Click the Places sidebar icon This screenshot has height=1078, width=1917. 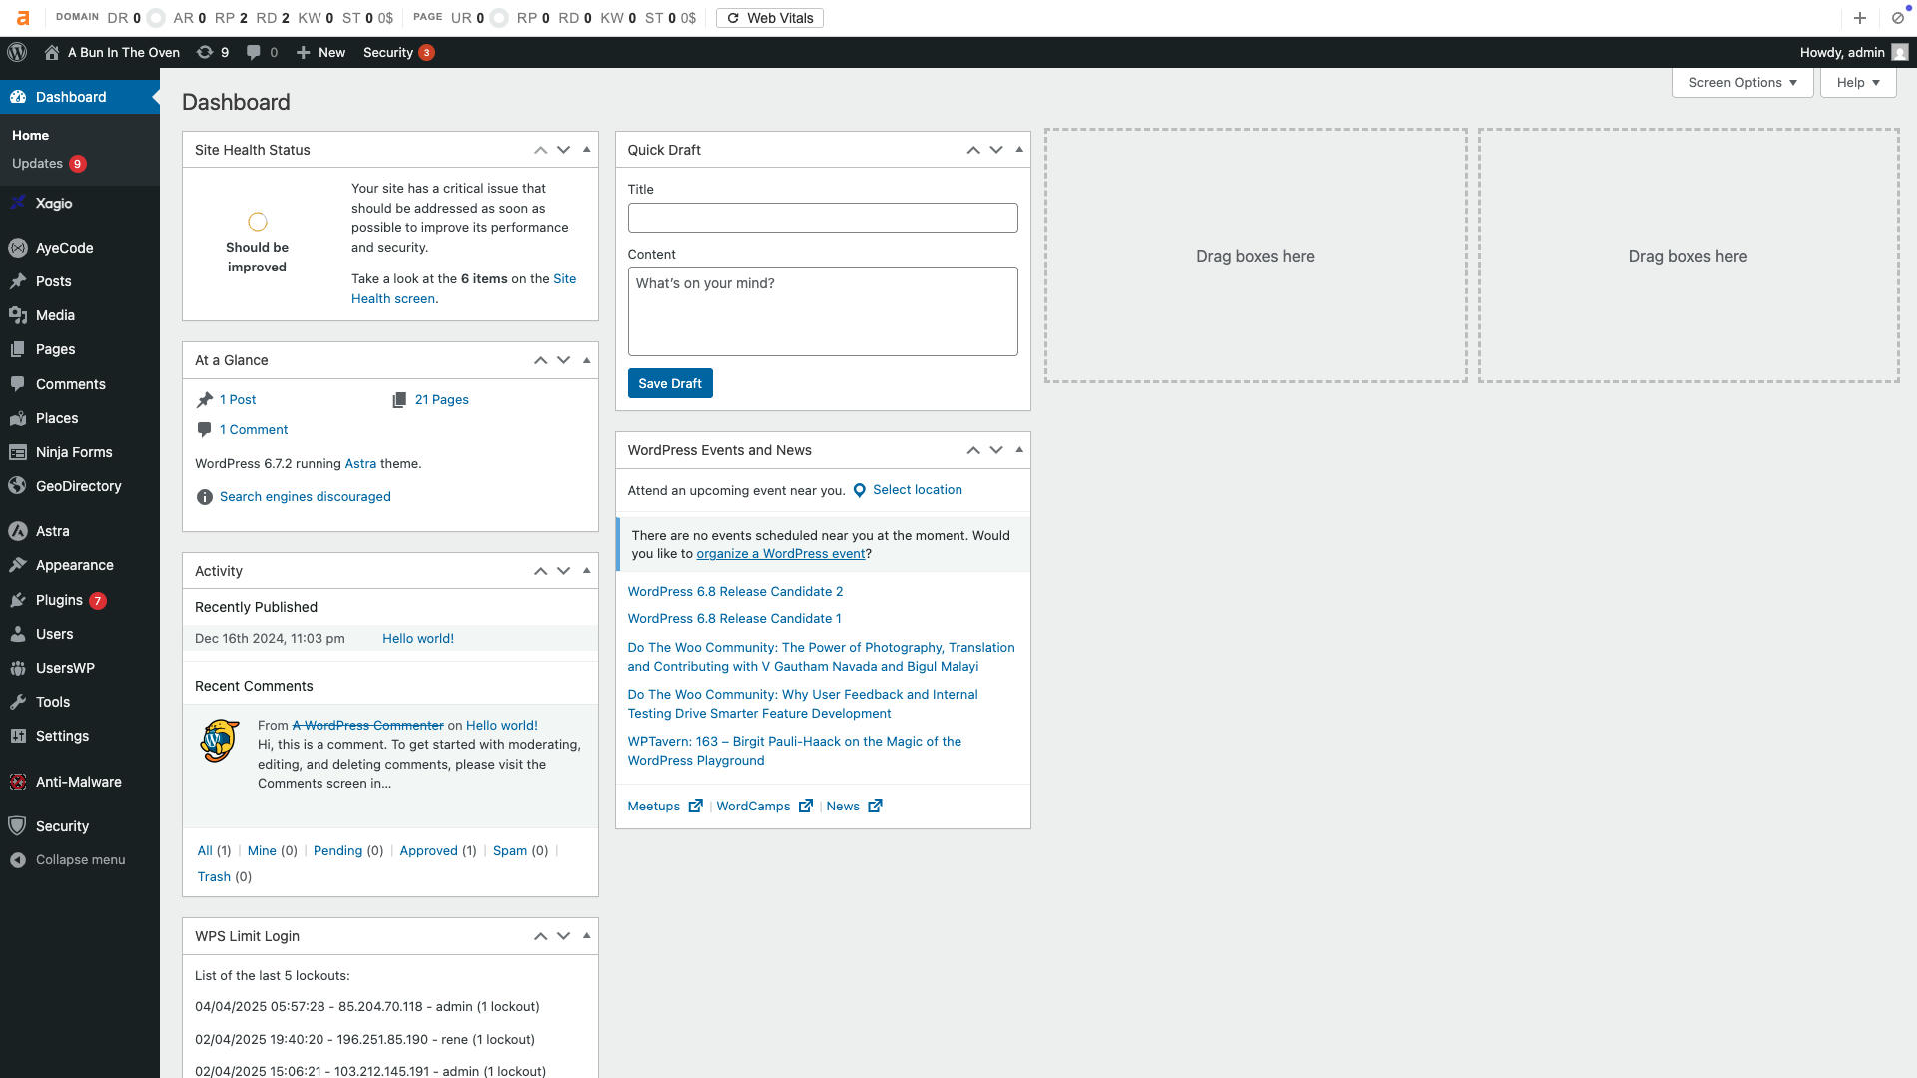coord(18,418)
